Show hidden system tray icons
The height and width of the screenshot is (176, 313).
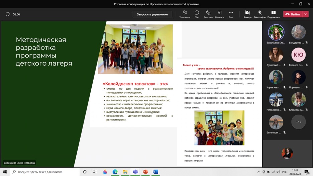click(258, 172)
